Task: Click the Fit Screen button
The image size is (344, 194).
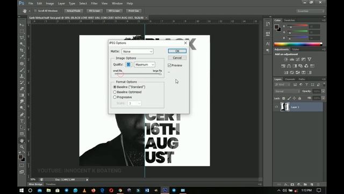Action: [95, 11]
